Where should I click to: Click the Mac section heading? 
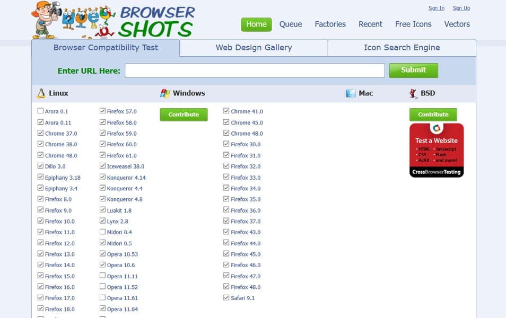click(x=365, y=93)
